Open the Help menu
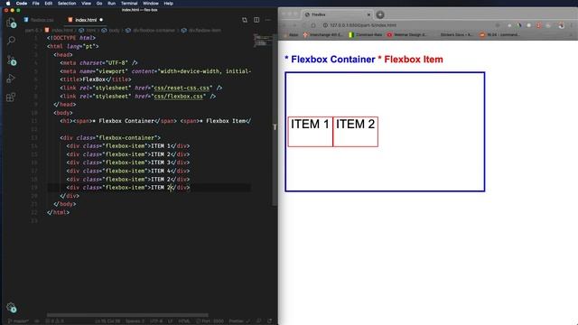 169,4
